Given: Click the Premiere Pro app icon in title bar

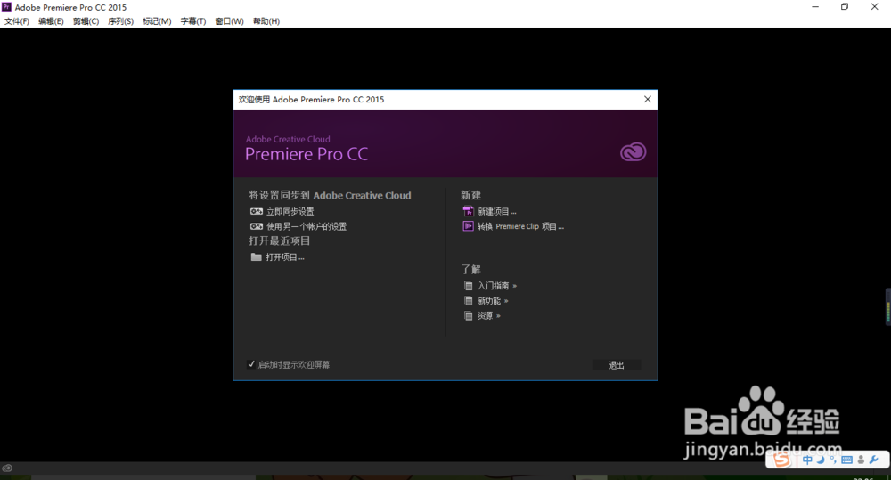Looking at the screenshot, I should coord(7,7).
